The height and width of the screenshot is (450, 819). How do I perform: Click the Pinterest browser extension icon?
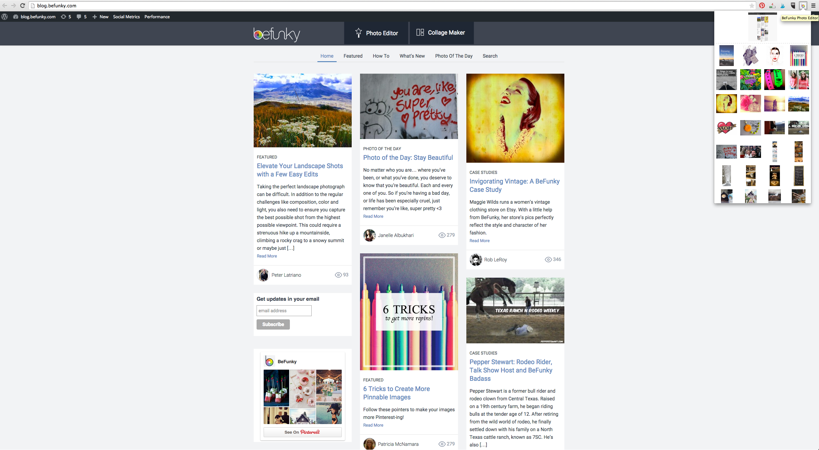pyautogui.click(x=761, y=5)
